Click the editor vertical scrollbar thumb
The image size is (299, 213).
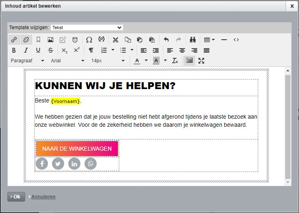pos(288,127)
